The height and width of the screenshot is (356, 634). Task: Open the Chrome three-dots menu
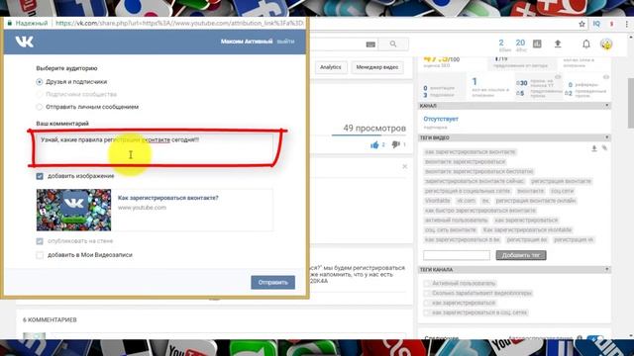pos(627,24)
